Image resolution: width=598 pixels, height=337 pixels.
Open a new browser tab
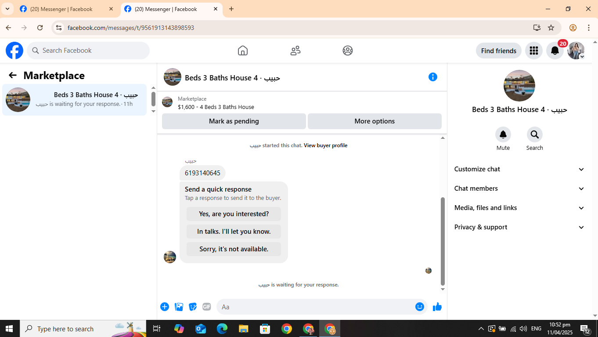pos(231,9)
